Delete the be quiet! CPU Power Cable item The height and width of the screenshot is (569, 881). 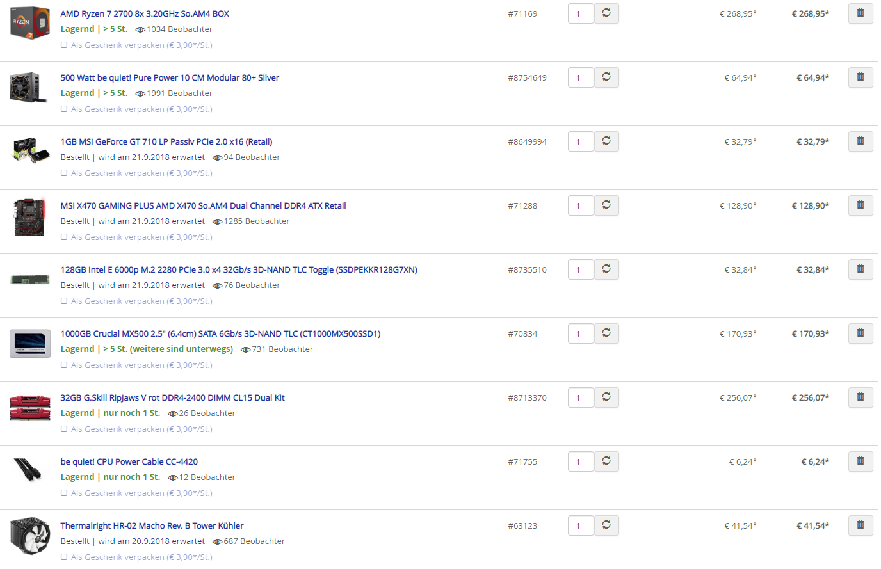(x=861, y=461)
